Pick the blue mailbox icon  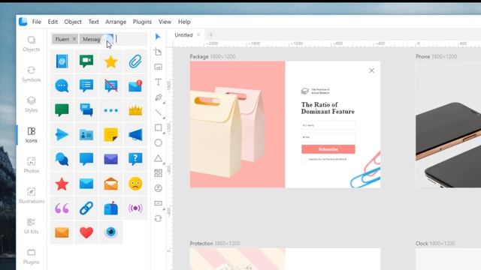point(110,208)
